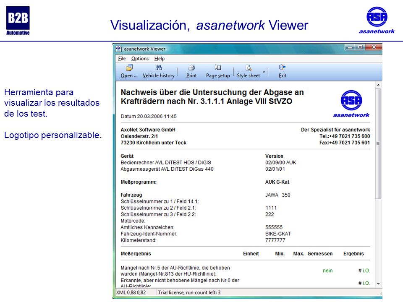The image size is (403, 302).
Task: Click the 'XML 0,88 0,82' status bar entry
Action: click(131, 292)
